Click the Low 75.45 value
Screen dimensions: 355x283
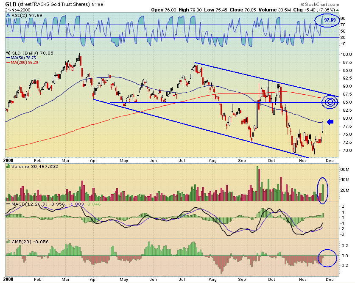(215, 10)
